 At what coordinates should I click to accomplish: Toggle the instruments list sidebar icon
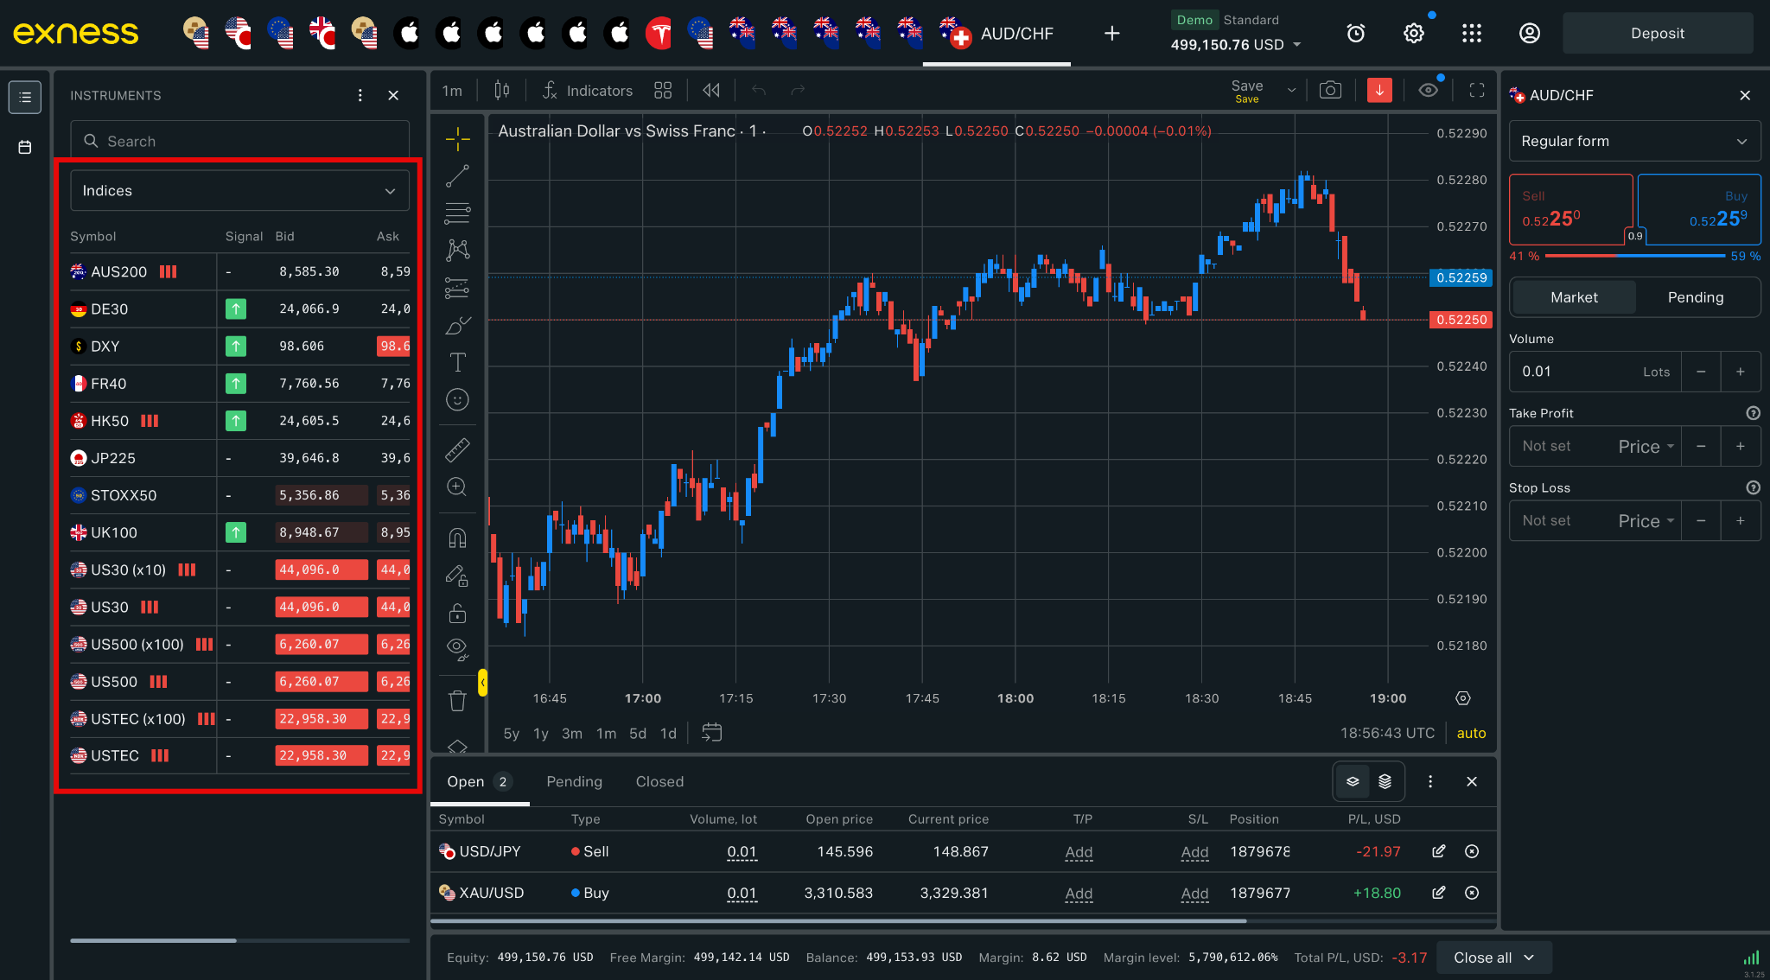(x=25, y=97)
